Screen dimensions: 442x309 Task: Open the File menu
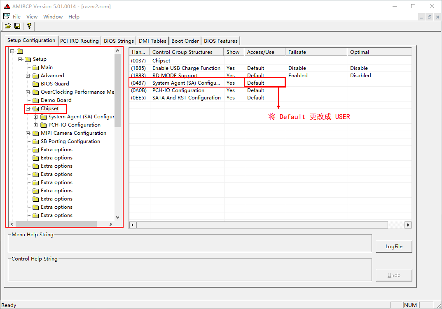tap(16, 16)
